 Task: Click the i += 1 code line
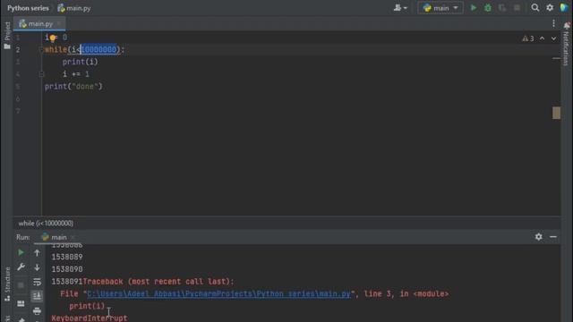click(75, 74)
